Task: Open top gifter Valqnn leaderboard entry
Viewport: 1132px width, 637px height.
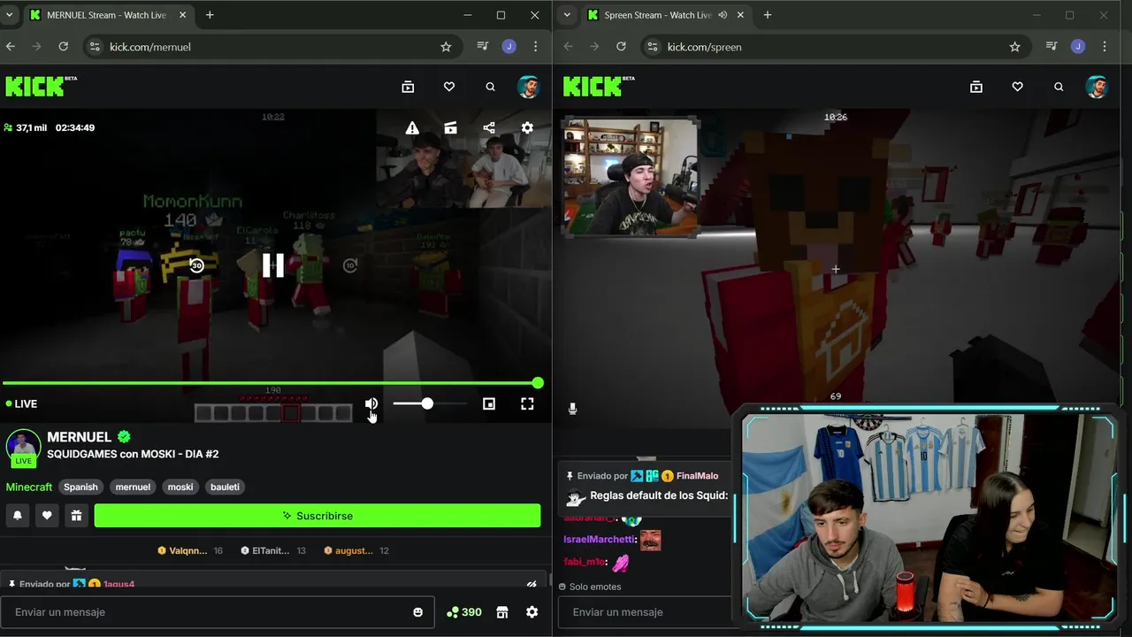Action: click(189, 550)
